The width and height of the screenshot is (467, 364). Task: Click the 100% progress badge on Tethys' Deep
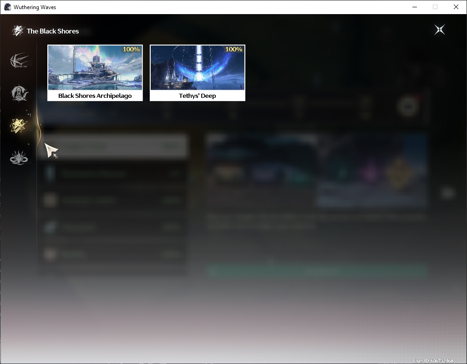[234, 50]
